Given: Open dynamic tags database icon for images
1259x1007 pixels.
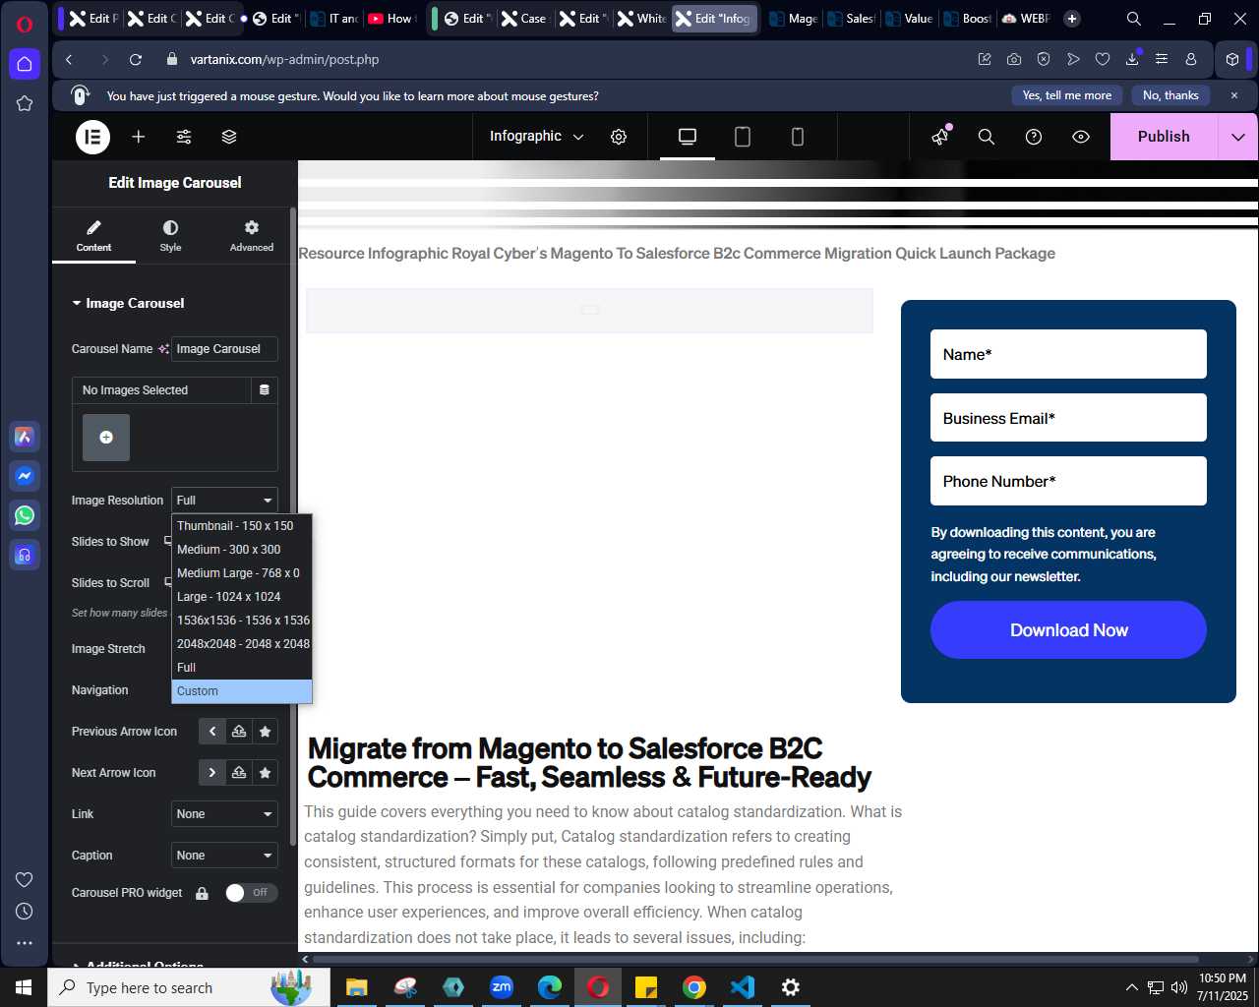Looking at the screenshot, I should [264, 390].
